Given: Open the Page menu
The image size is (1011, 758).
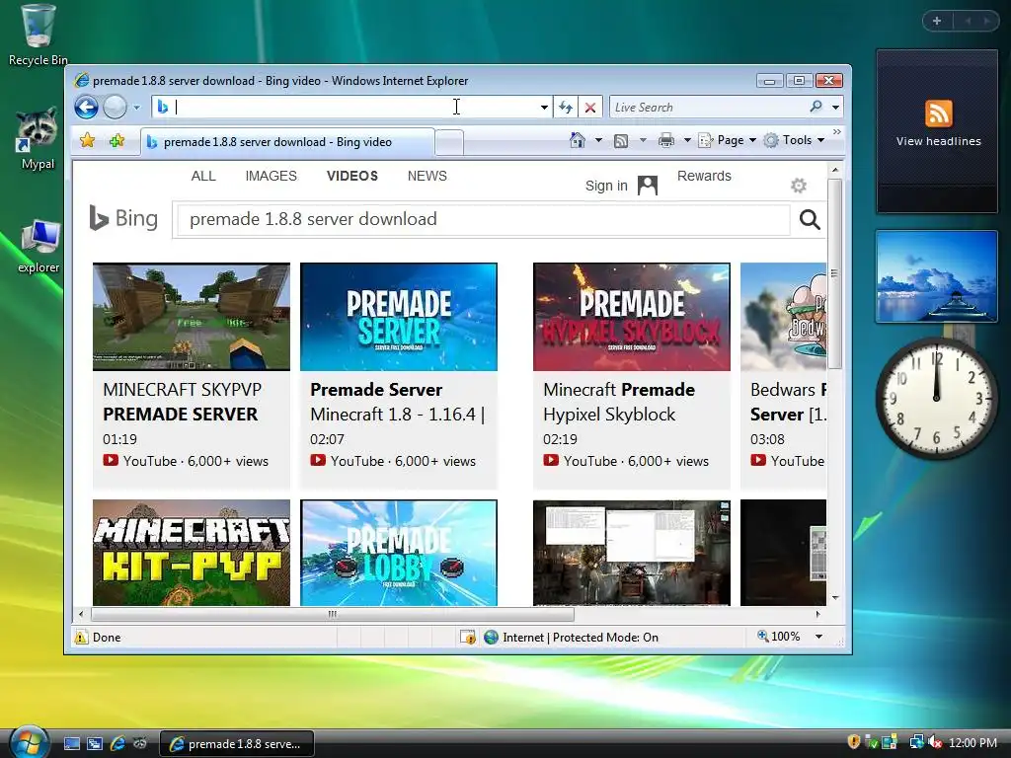Looking at the screenshot, I should click(728, 140).
